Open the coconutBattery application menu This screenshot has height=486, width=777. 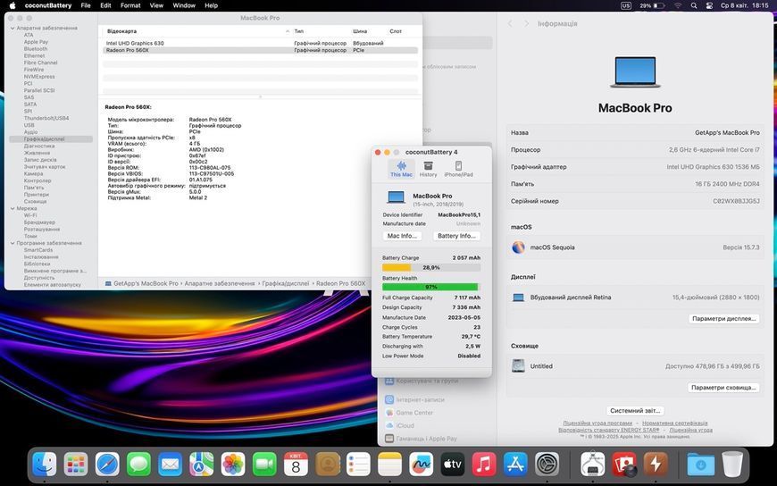pyautogui.click(x=48, y=5)
